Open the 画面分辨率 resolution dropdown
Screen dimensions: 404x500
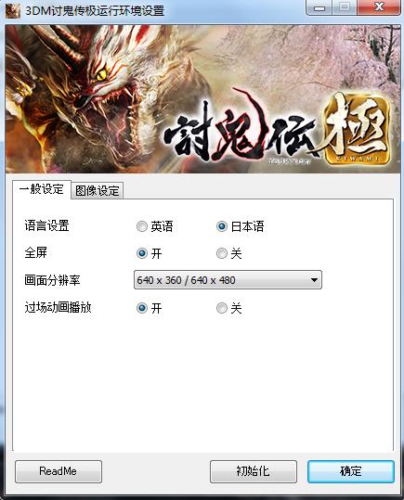pyautogui.click(x=228, y=280)
